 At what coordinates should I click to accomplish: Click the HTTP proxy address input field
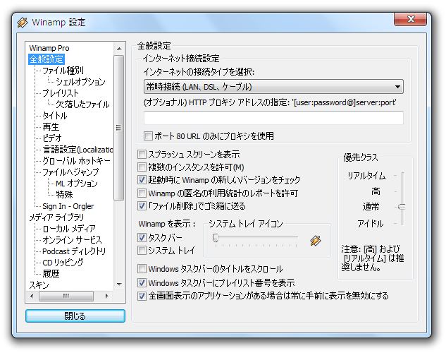click(273, 118)
